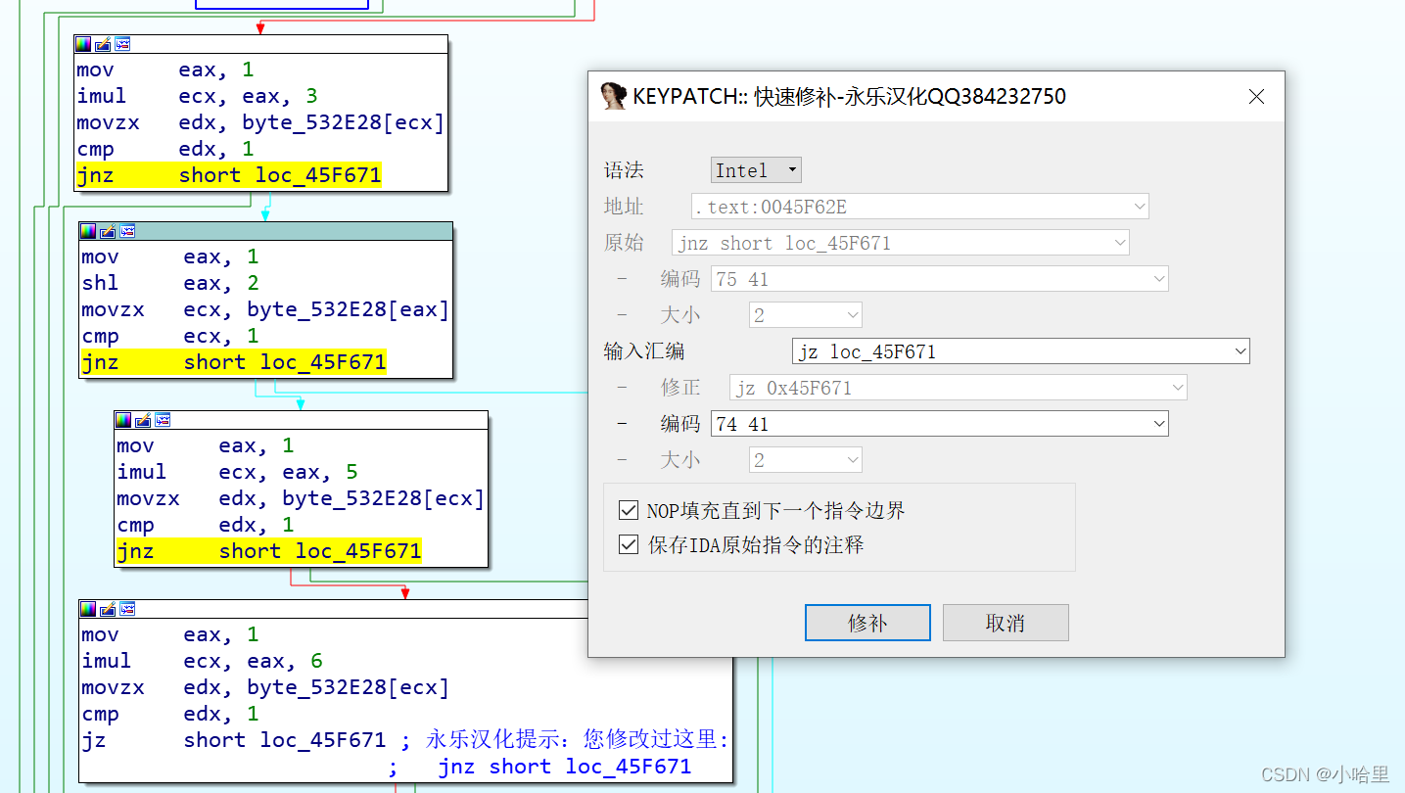Click the 取消 button to cancel patching
1405x793 pixels.
pyautogui.click(x=1005, y=622)
